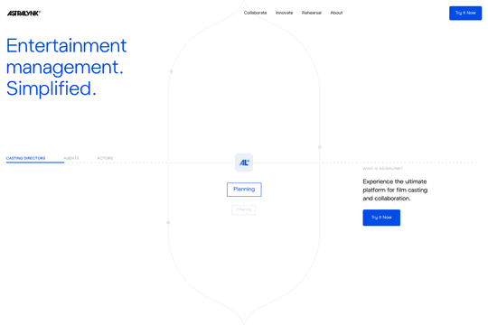The height and width of the screenshot is (325, 488).
Task: Click the Astralynk logo in header
Action: point(23,13)
